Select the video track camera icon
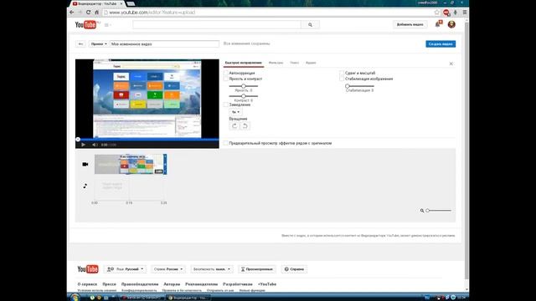Viewport: 536px width, 301px height. click(85, 164)
